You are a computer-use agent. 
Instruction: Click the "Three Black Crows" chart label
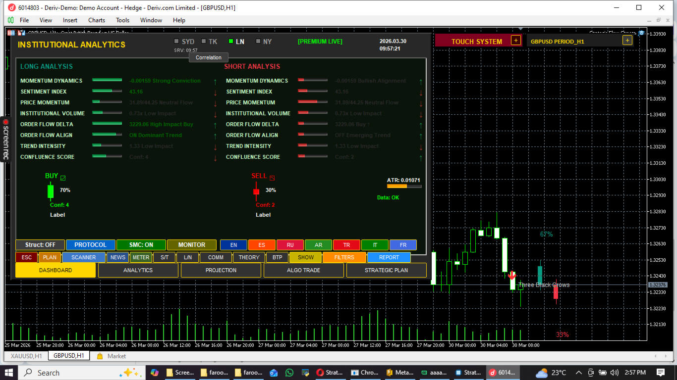tap(544, 285)
